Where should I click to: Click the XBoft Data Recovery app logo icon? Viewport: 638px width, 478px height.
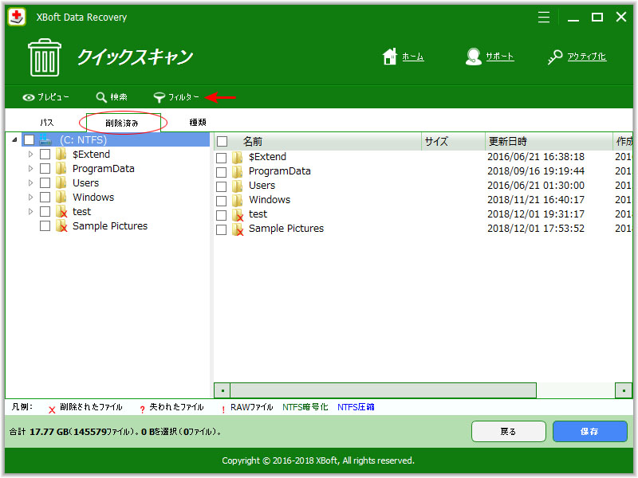(17, 17)
